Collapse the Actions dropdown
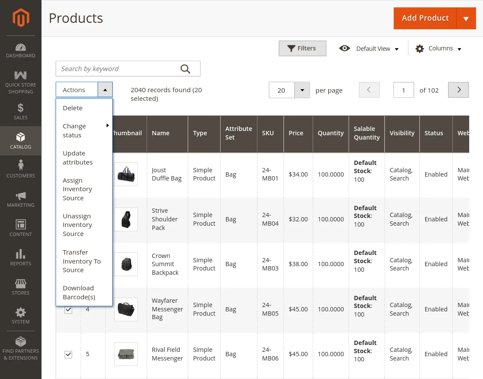The width and height of the screenshot is (483, 379). click(105, 90)
